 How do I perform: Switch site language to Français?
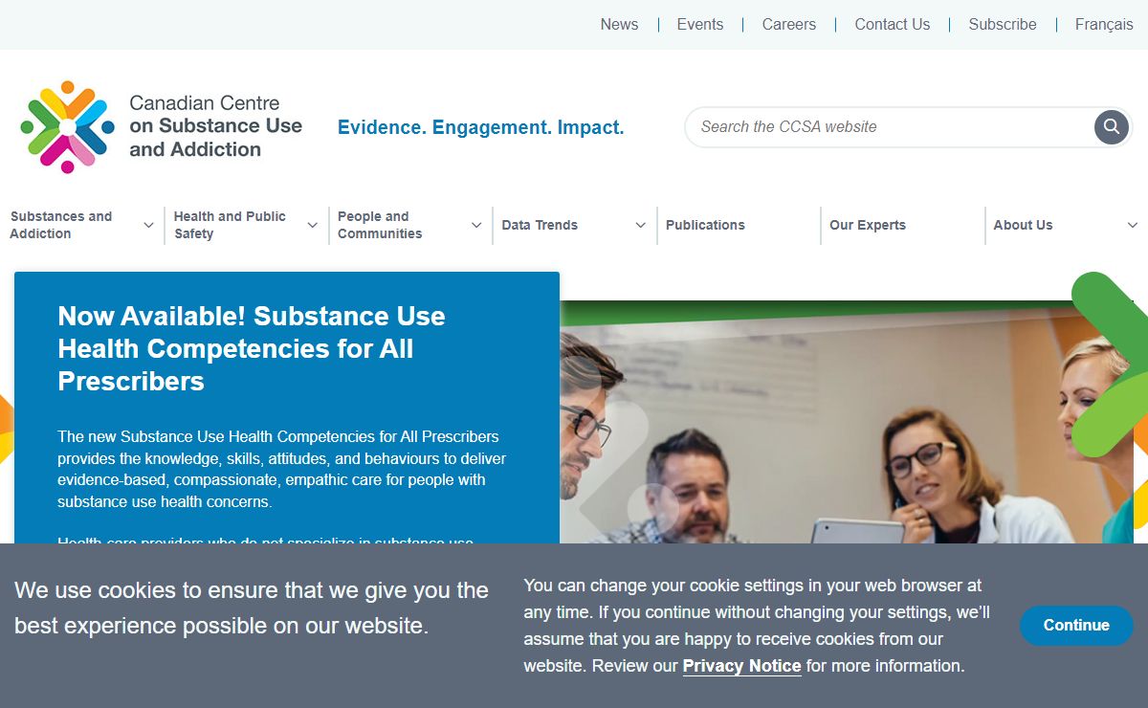pos(1104,25)
